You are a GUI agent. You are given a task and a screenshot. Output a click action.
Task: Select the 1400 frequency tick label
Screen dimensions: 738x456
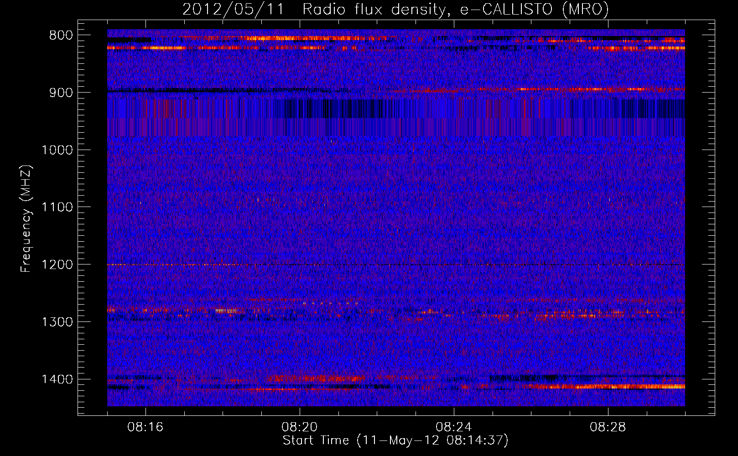(57, 379)
